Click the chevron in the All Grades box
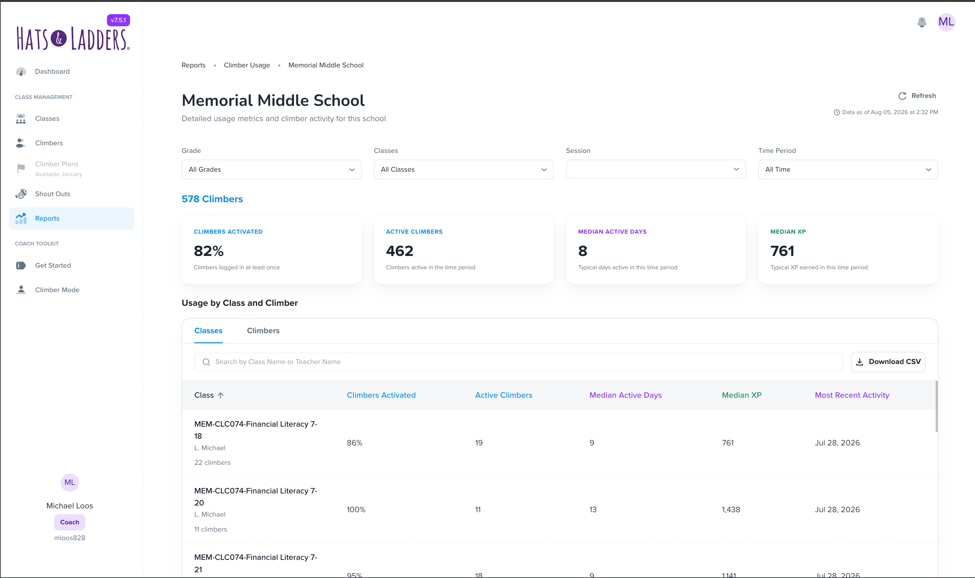Screen dimensions: 975x578 tap(352, 170)
